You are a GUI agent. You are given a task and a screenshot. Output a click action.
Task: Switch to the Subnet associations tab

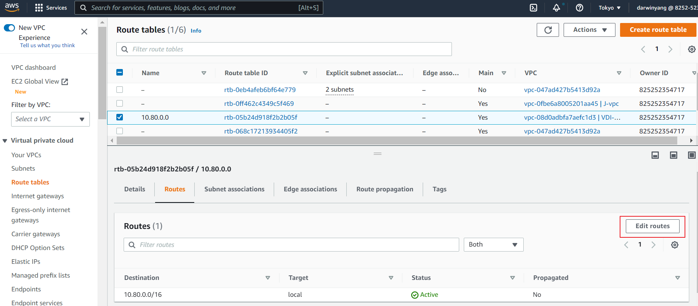click(234, 189)
